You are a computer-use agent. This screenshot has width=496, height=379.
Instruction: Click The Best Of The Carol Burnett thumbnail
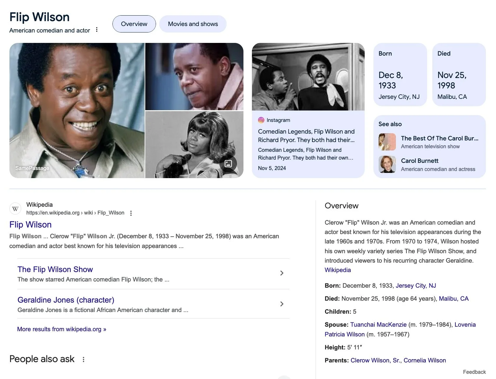387,142
